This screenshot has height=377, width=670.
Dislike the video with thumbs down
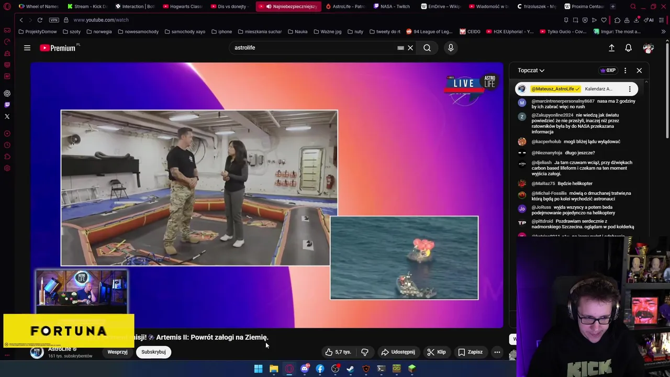365,352
